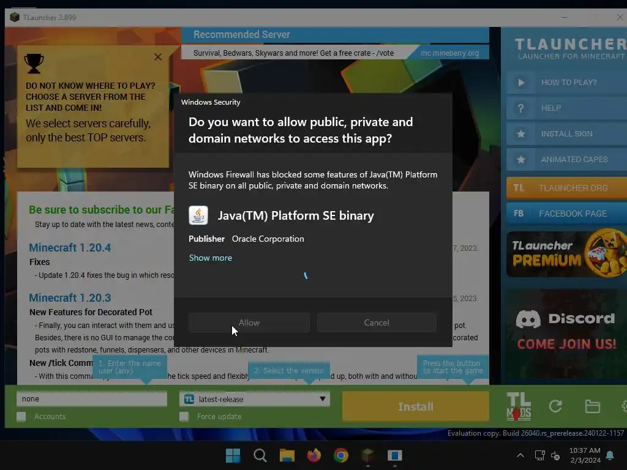Launch Firefox from the taskbar
Image resolution: width=627 pixels, height=470 pixels.
314,455
